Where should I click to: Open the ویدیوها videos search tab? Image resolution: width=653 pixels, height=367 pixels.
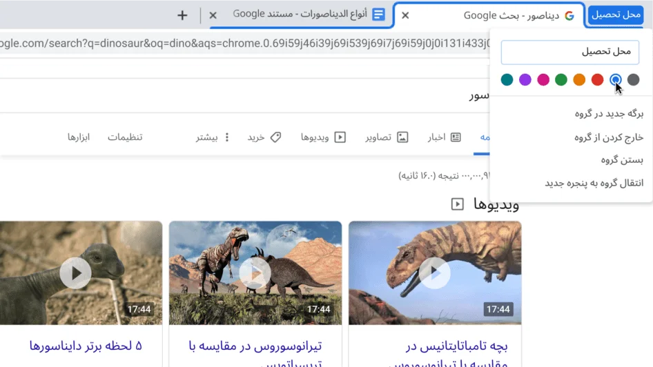323,137
